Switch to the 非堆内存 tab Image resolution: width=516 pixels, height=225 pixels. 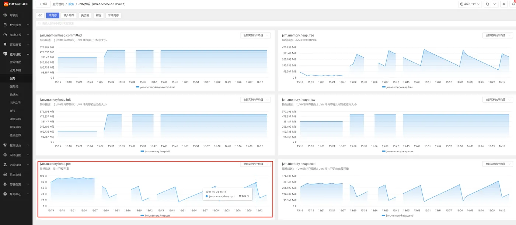113,15
